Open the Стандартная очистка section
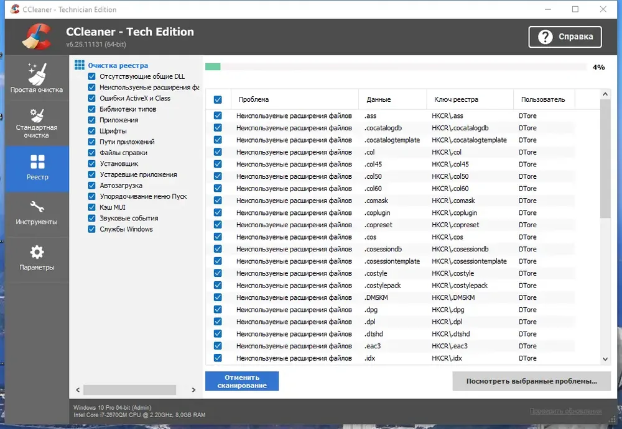This screenshot has width=622, height=429. [37, 123]
